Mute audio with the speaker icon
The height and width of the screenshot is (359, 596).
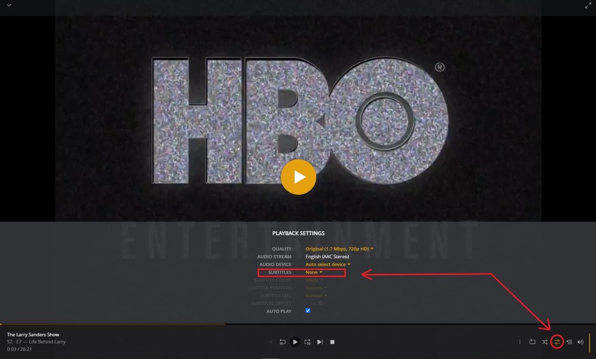[x=580, y=342]
